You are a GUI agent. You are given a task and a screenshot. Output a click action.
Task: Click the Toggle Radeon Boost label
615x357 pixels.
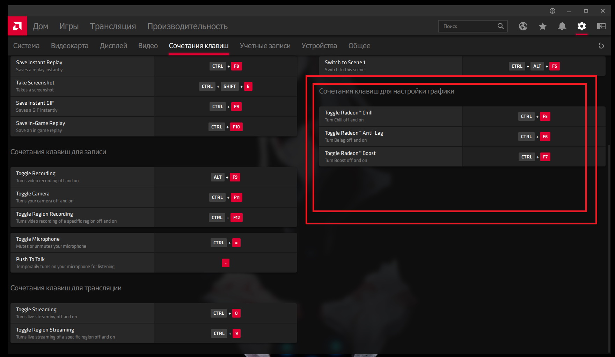click(350, 153)
